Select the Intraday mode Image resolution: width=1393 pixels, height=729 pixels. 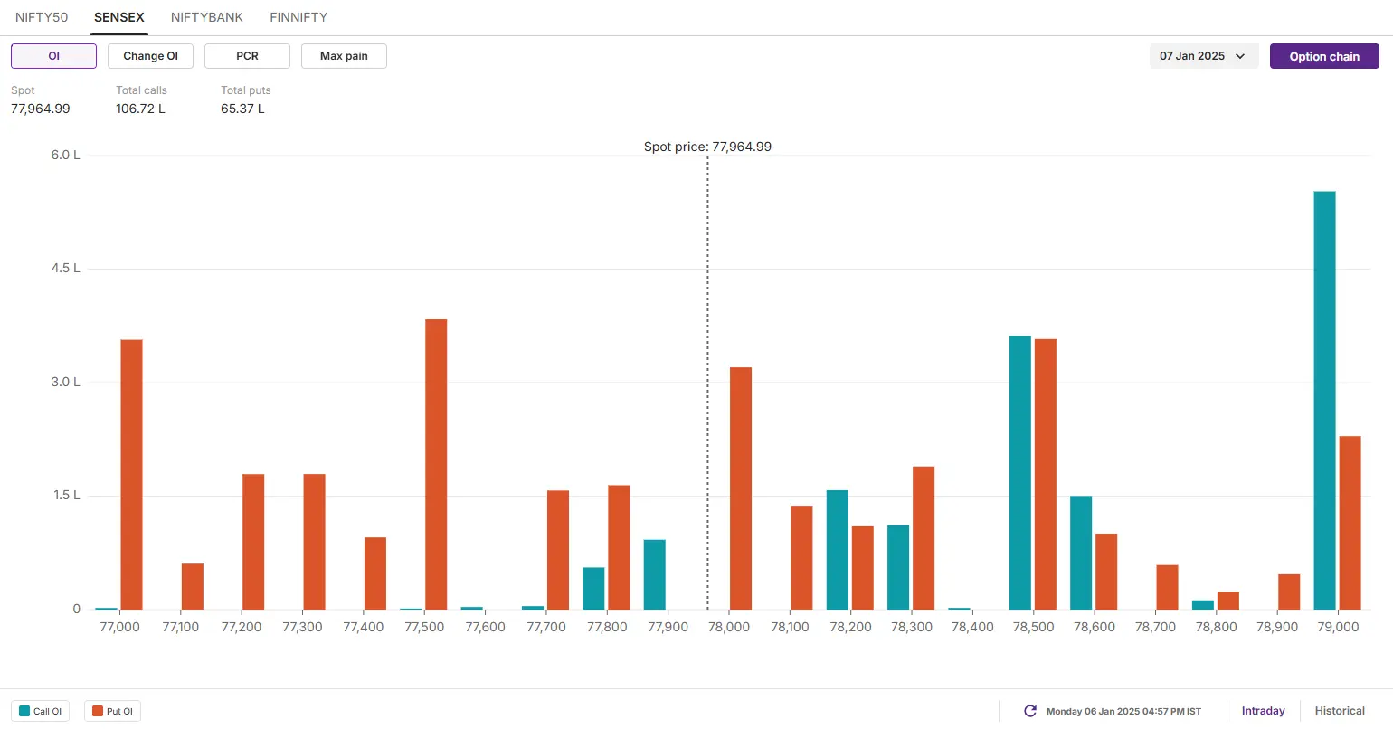coord(1263,711)
